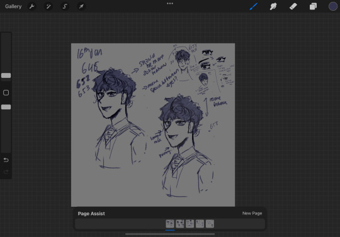
Task: Click the brush opacity slider handle
Action: pyautogui.click(x=6, y=107)
